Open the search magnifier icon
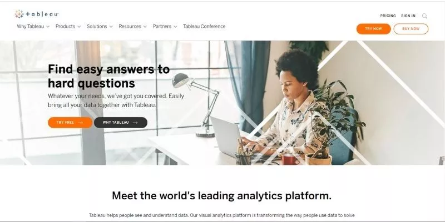445x222 pixels. (424, 16)
